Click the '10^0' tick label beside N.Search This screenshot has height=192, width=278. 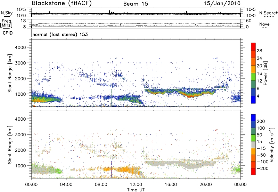pos(251,16)
